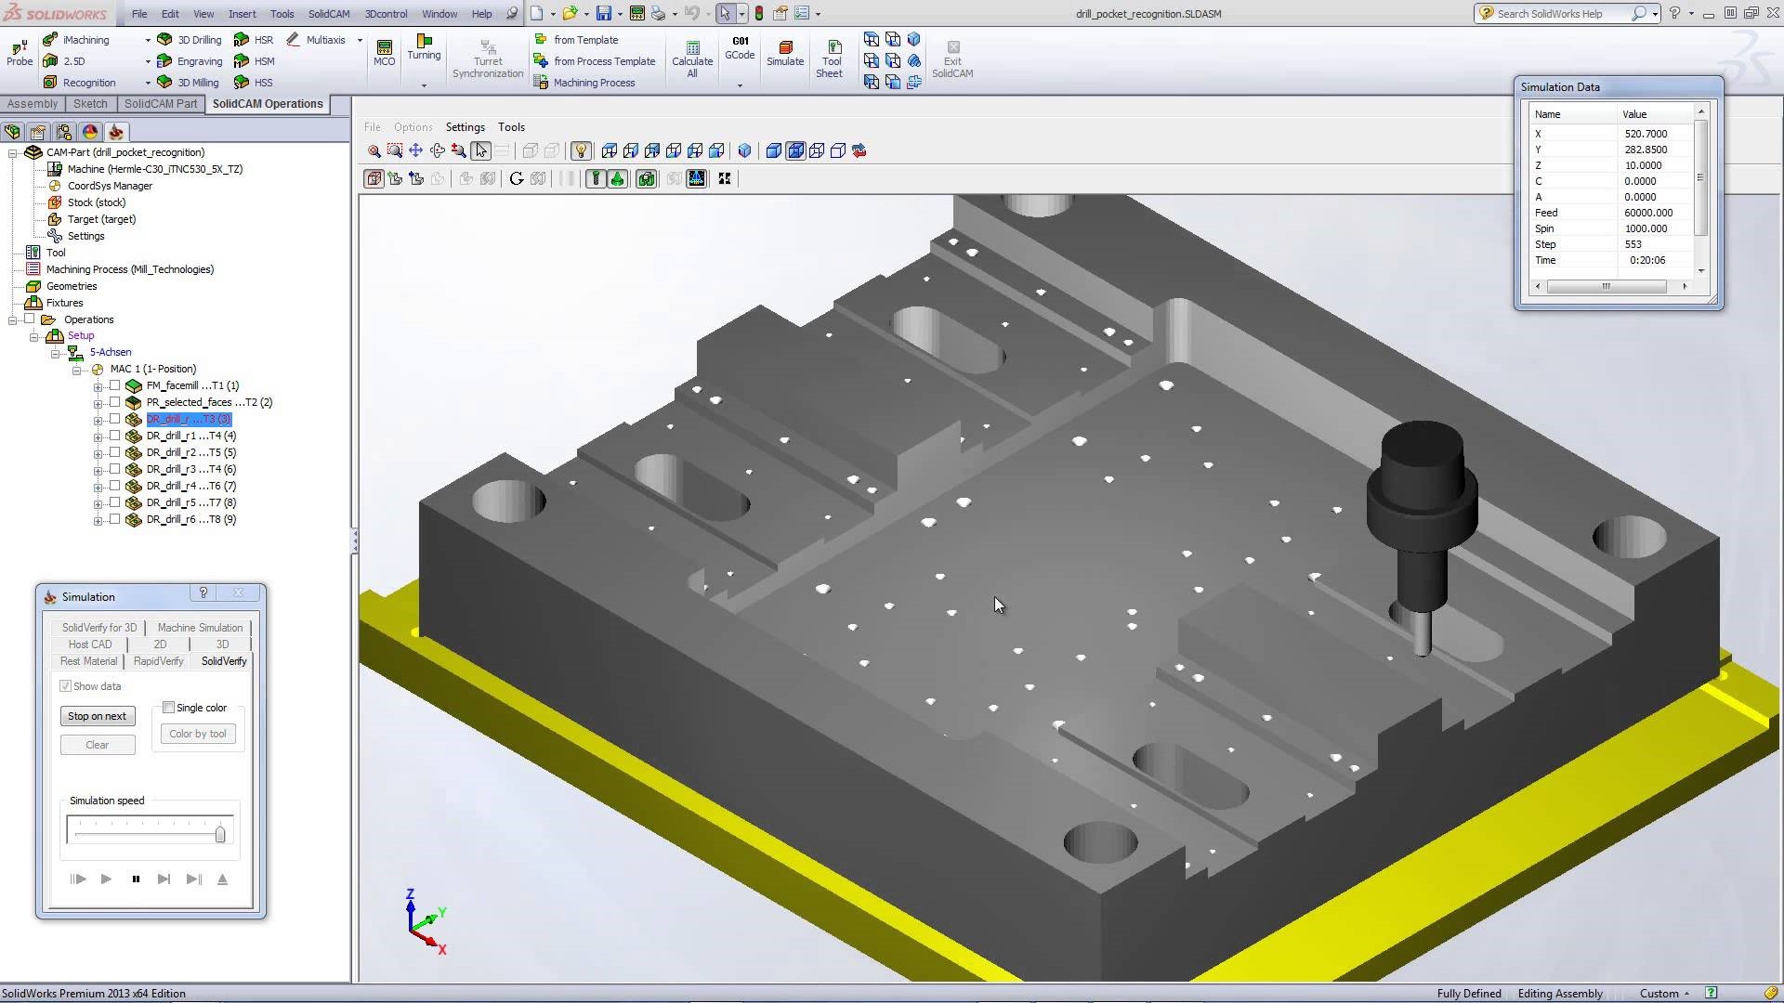The image size is (1784, 1003).
Task: Collapse the CAM-Part drill_pocket_recognition tree root
Action: pyautogui.click(x=13, y=153)
